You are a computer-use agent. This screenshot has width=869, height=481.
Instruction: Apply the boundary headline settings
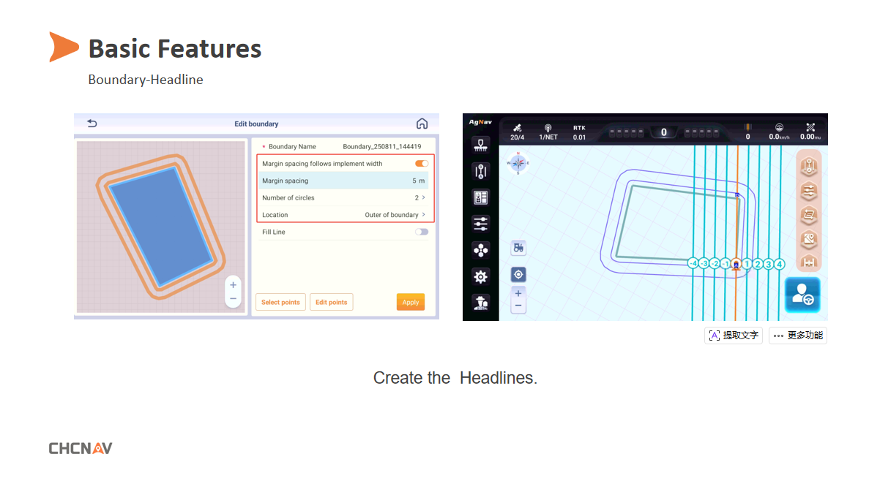click(410, 301)
